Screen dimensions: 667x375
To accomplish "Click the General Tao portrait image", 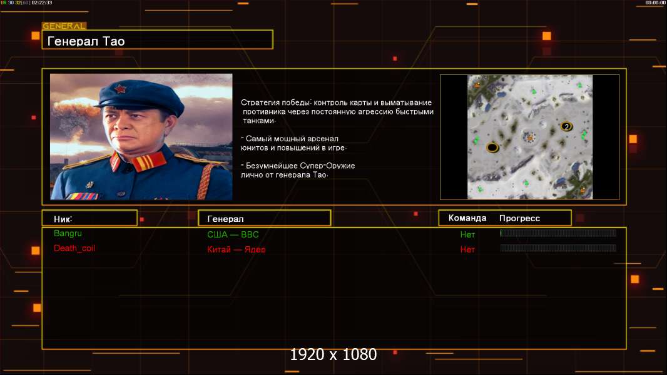I will coord(141,137).
